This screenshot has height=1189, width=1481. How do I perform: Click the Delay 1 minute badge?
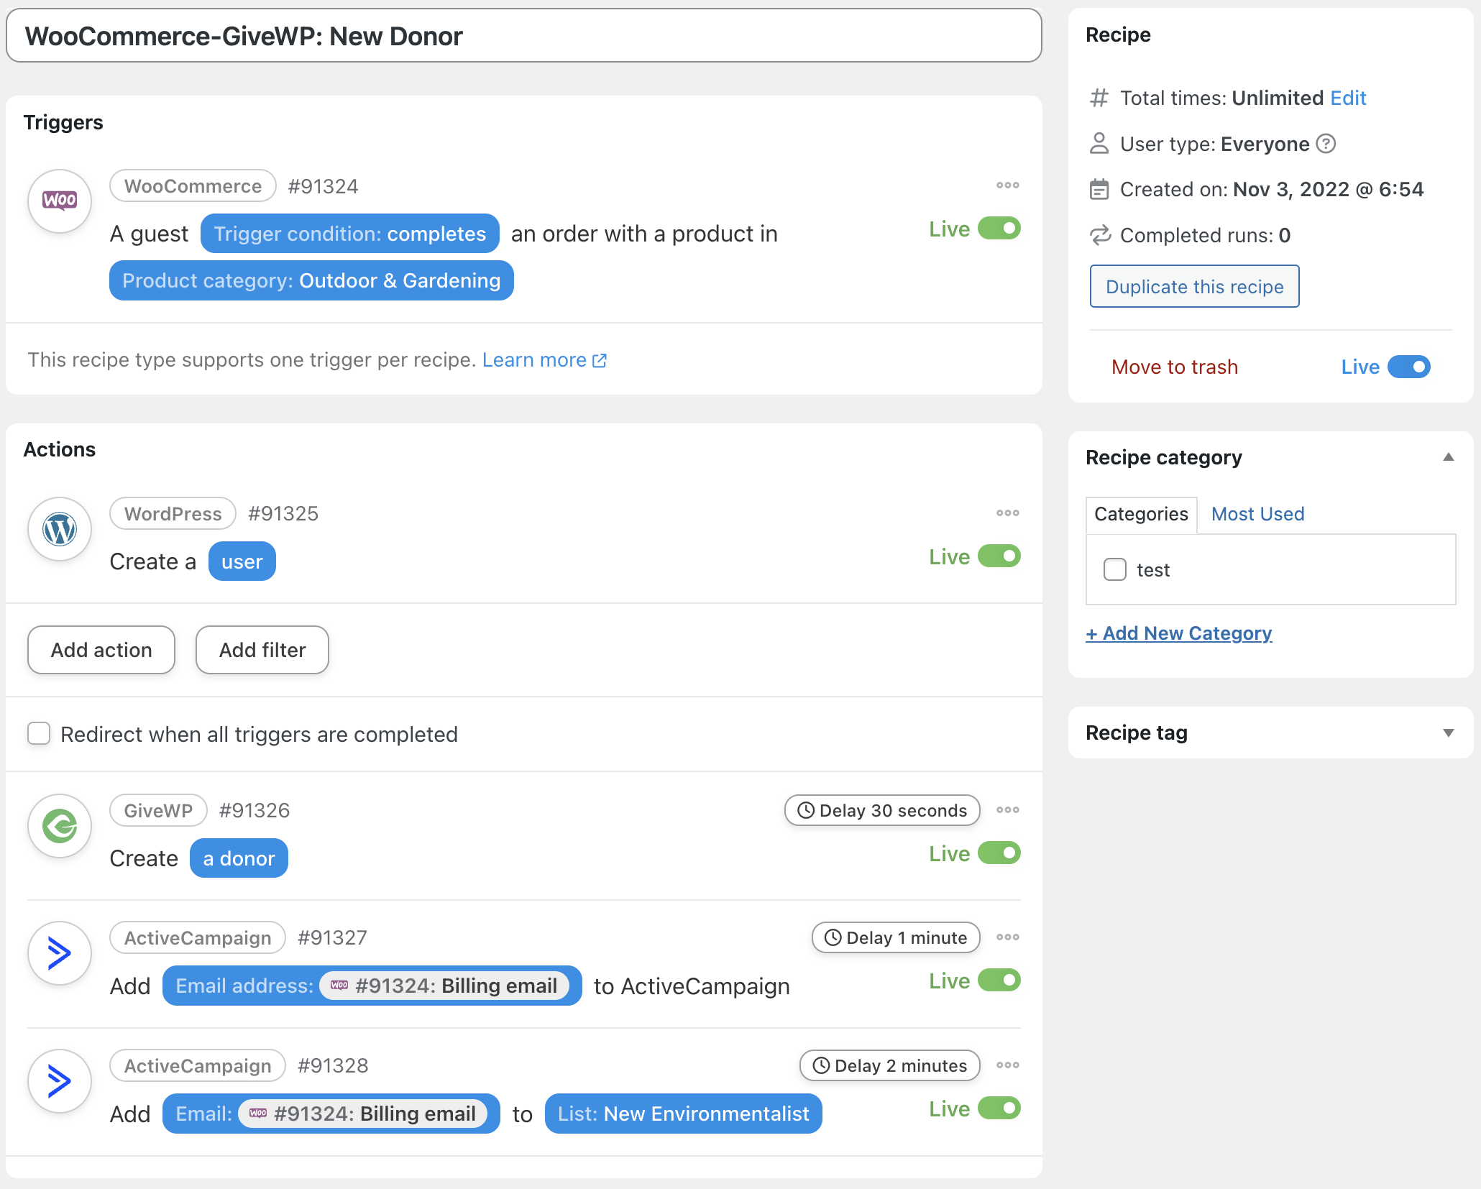pyautogui.click(x=896, y=937)
